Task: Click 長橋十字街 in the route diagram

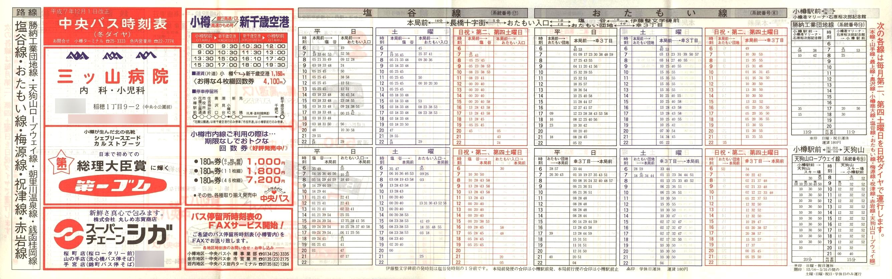Action: [x=468, y=23]
